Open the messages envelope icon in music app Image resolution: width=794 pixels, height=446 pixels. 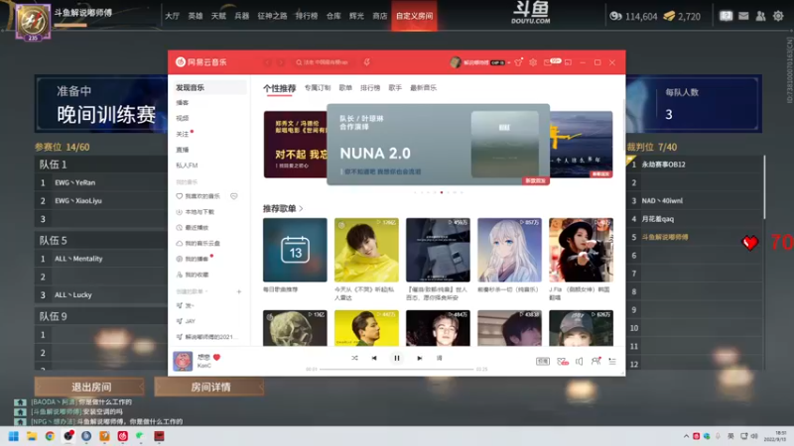click(x=548, y=62)
